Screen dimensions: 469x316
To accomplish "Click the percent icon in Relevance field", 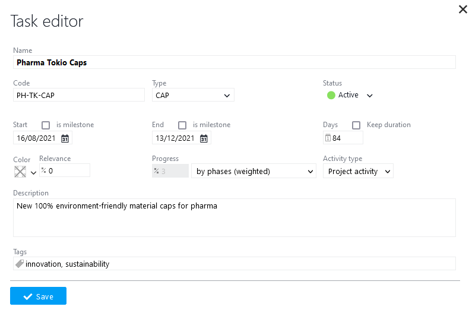I will coord(43,170).
